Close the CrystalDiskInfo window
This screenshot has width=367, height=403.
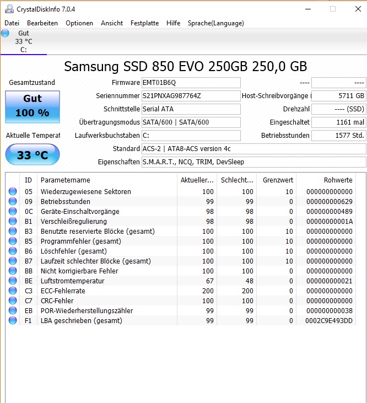[x=358, y=9]
